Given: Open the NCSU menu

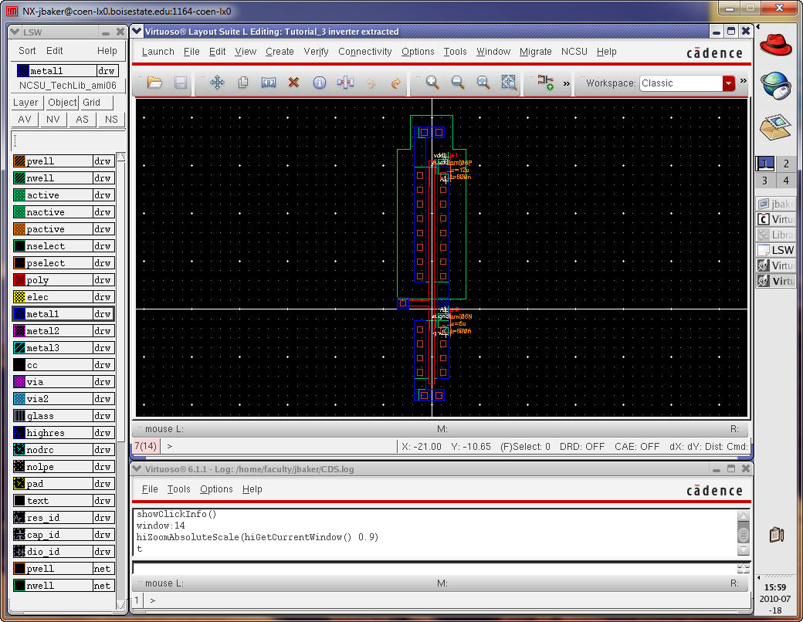Looking at the screenshot, I should pyautogui.click(x=574, y=52).
